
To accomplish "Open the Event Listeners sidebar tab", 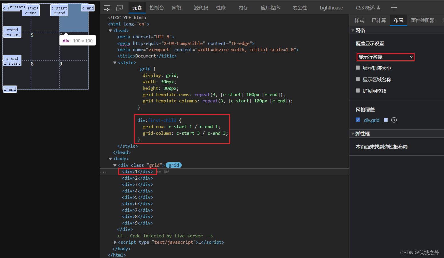I will pos(423,20).
